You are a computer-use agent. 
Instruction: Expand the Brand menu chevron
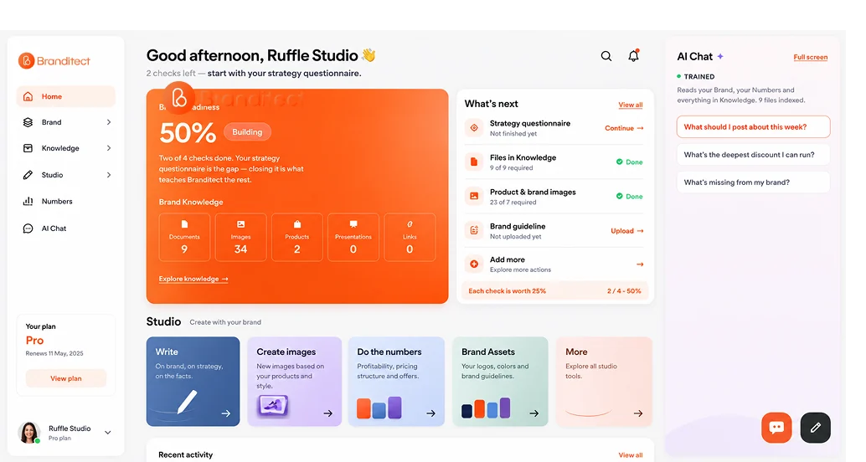coord(109,122)
